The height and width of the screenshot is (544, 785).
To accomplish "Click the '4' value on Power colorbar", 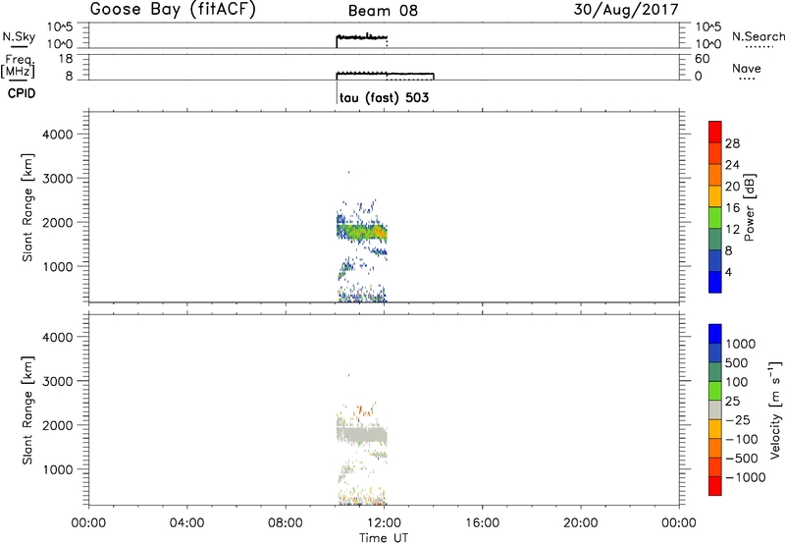I will click(x=728, y=273).
